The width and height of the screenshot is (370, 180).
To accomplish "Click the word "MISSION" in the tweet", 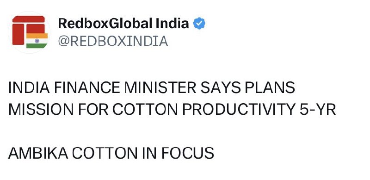I will pos(41,110).
